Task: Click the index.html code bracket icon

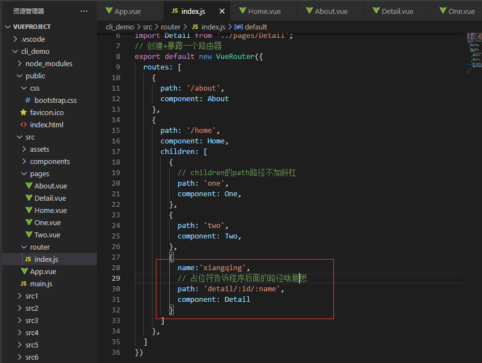Action: click(x=23, y=125)
